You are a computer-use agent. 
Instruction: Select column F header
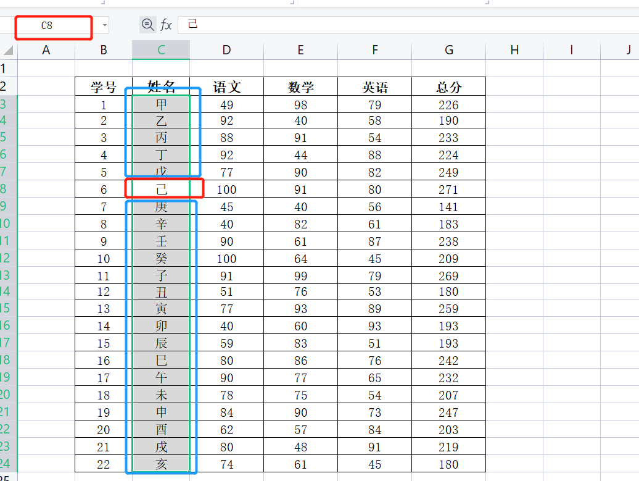(x=375, y=50)
